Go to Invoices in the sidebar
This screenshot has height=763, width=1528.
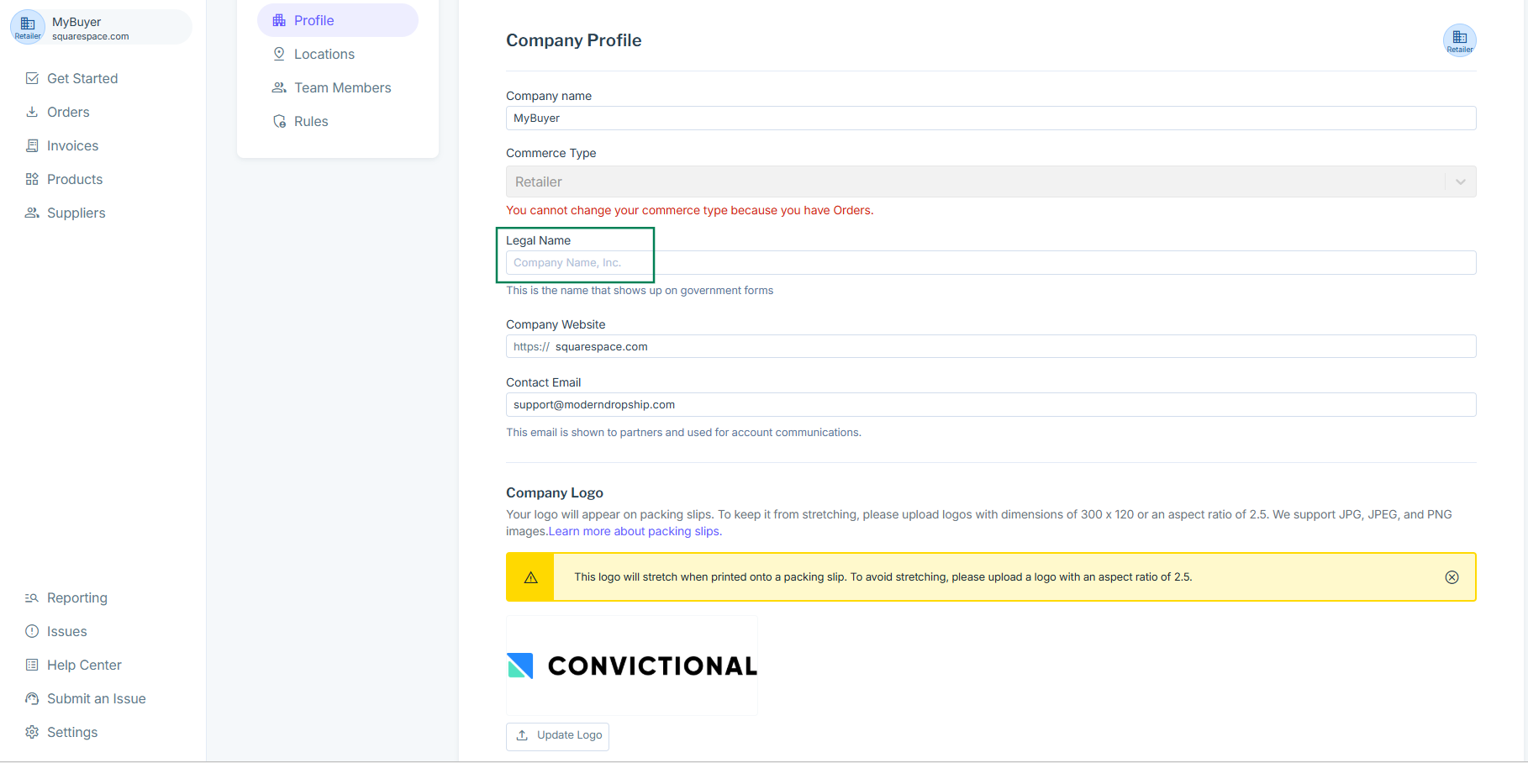[x=72, y=145]
